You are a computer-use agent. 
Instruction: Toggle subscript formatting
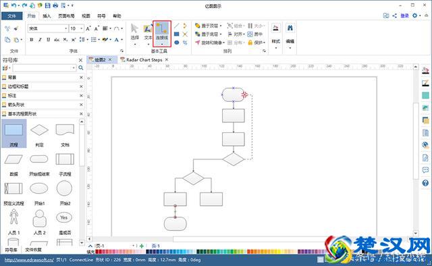point(65,40)
